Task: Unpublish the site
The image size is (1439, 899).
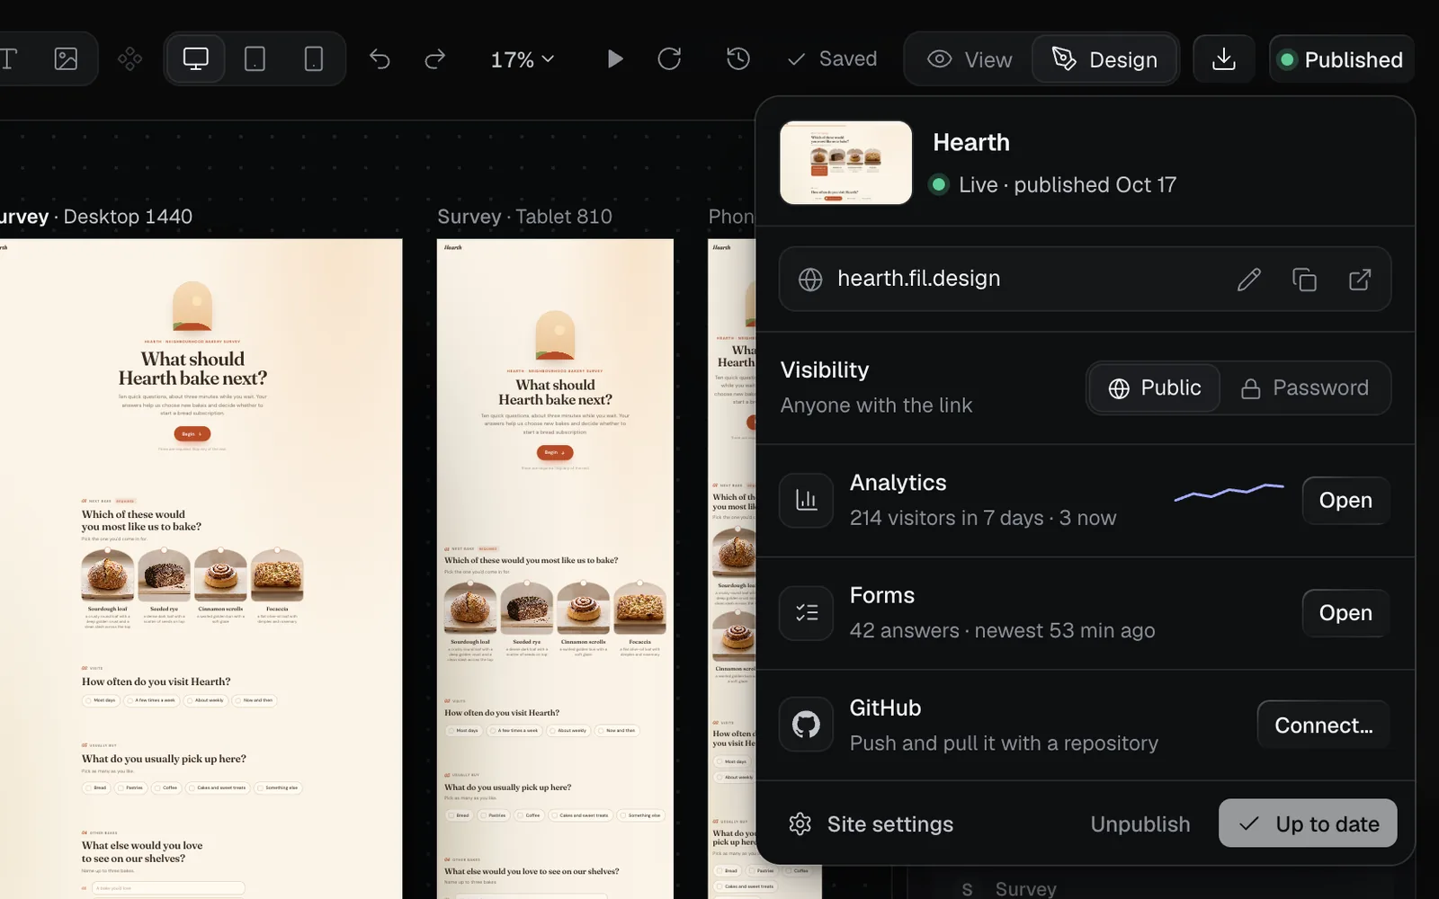Action: (x=1140, y=824)
